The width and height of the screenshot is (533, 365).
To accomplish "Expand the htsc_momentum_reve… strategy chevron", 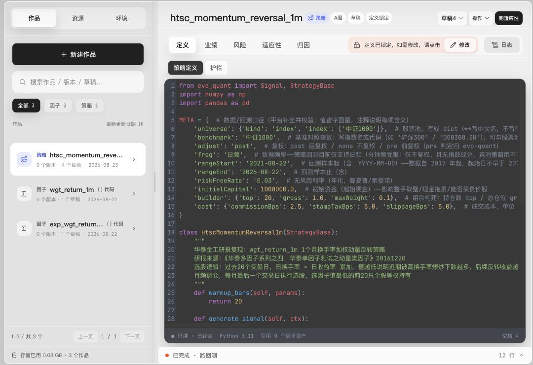I will pyautogui.click(x=134, y=159).
